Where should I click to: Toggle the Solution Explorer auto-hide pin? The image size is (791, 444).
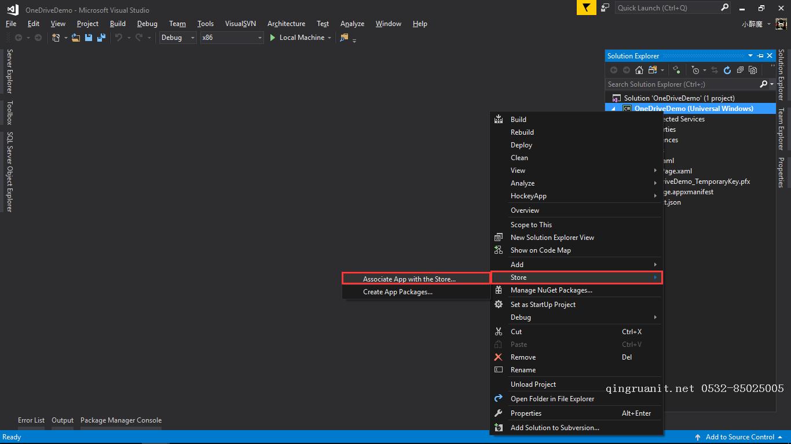click(760, 56)
